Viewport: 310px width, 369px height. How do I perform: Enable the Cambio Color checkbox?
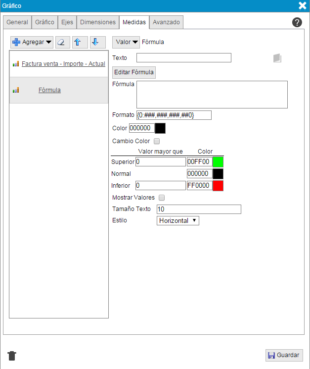click(x=157, y=141)
